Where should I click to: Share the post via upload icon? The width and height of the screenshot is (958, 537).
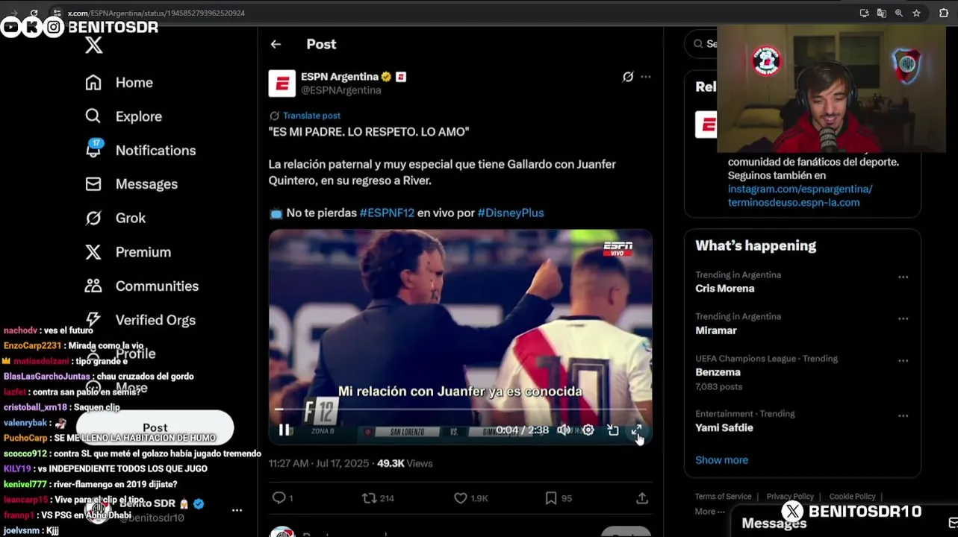[x=642, y=497]
